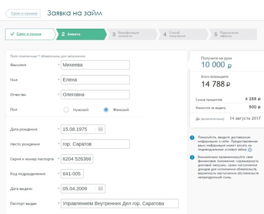Click the checkmark icon on the first step
This screenshot has width=264, height=214.
(12, 34)
